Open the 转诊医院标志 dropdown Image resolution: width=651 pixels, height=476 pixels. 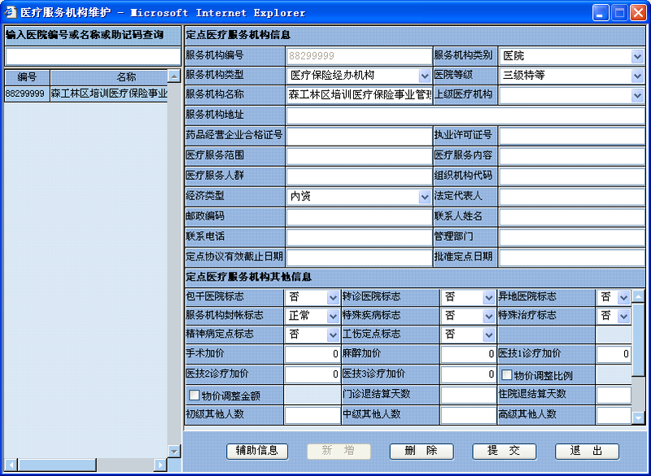coord(489,297)
